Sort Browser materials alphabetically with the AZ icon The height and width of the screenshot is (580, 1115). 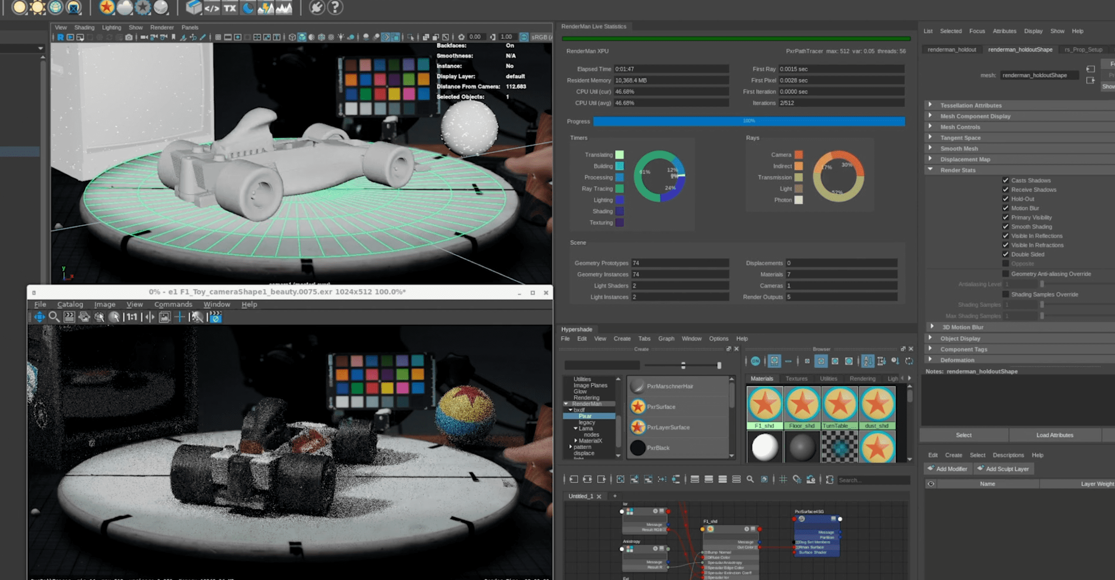coord(867,361)
